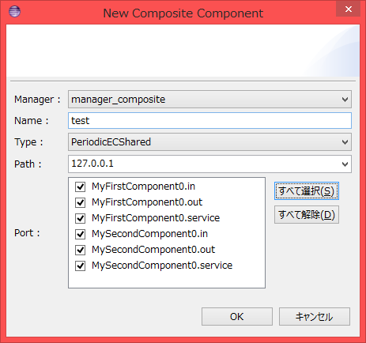Viewport: 366px width, 343px height.
Task: Expand the Type dropdown with PeriodicECShared
Action: [345, 142]
